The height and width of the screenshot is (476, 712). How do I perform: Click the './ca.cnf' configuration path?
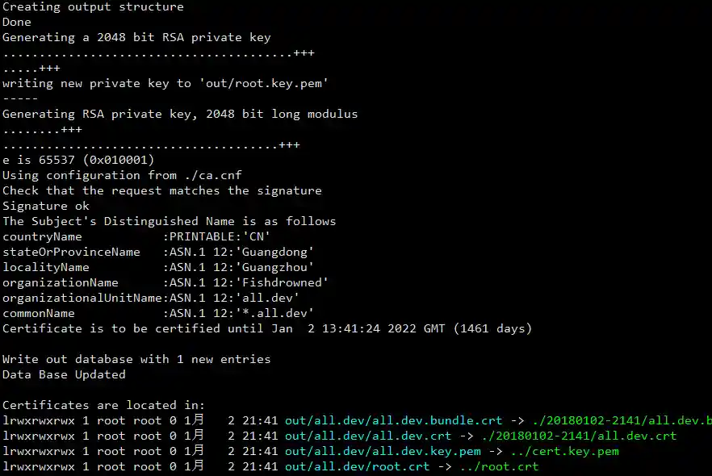[213, 176]
